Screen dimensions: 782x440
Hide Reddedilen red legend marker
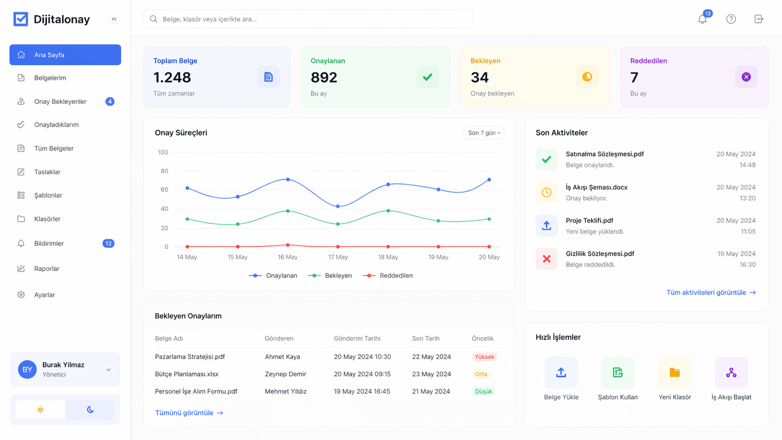369,276
